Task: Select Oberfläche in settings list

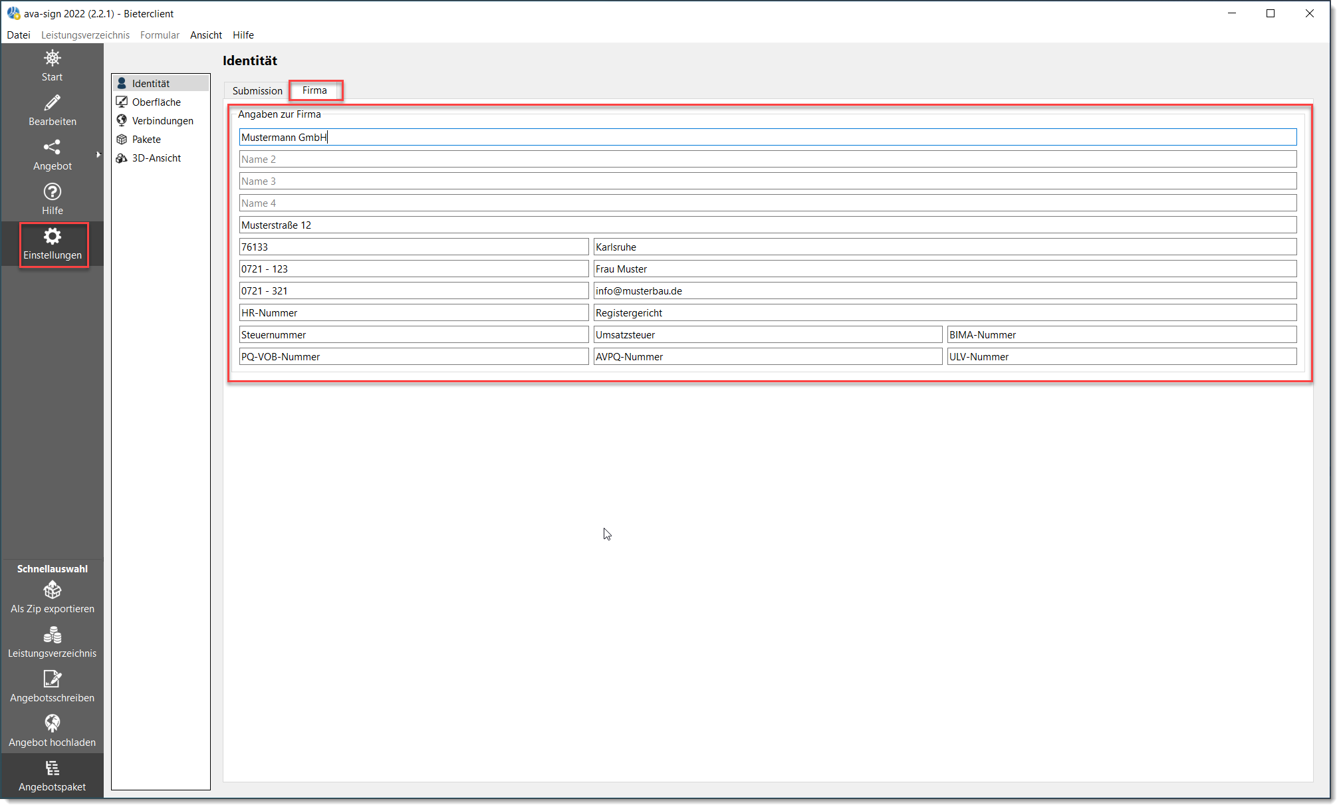Action: (x=160, y=102)
